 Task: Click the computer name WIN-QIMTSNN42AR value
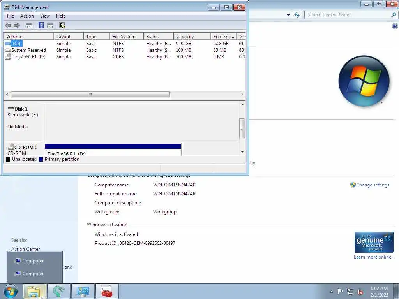[174, 185]
